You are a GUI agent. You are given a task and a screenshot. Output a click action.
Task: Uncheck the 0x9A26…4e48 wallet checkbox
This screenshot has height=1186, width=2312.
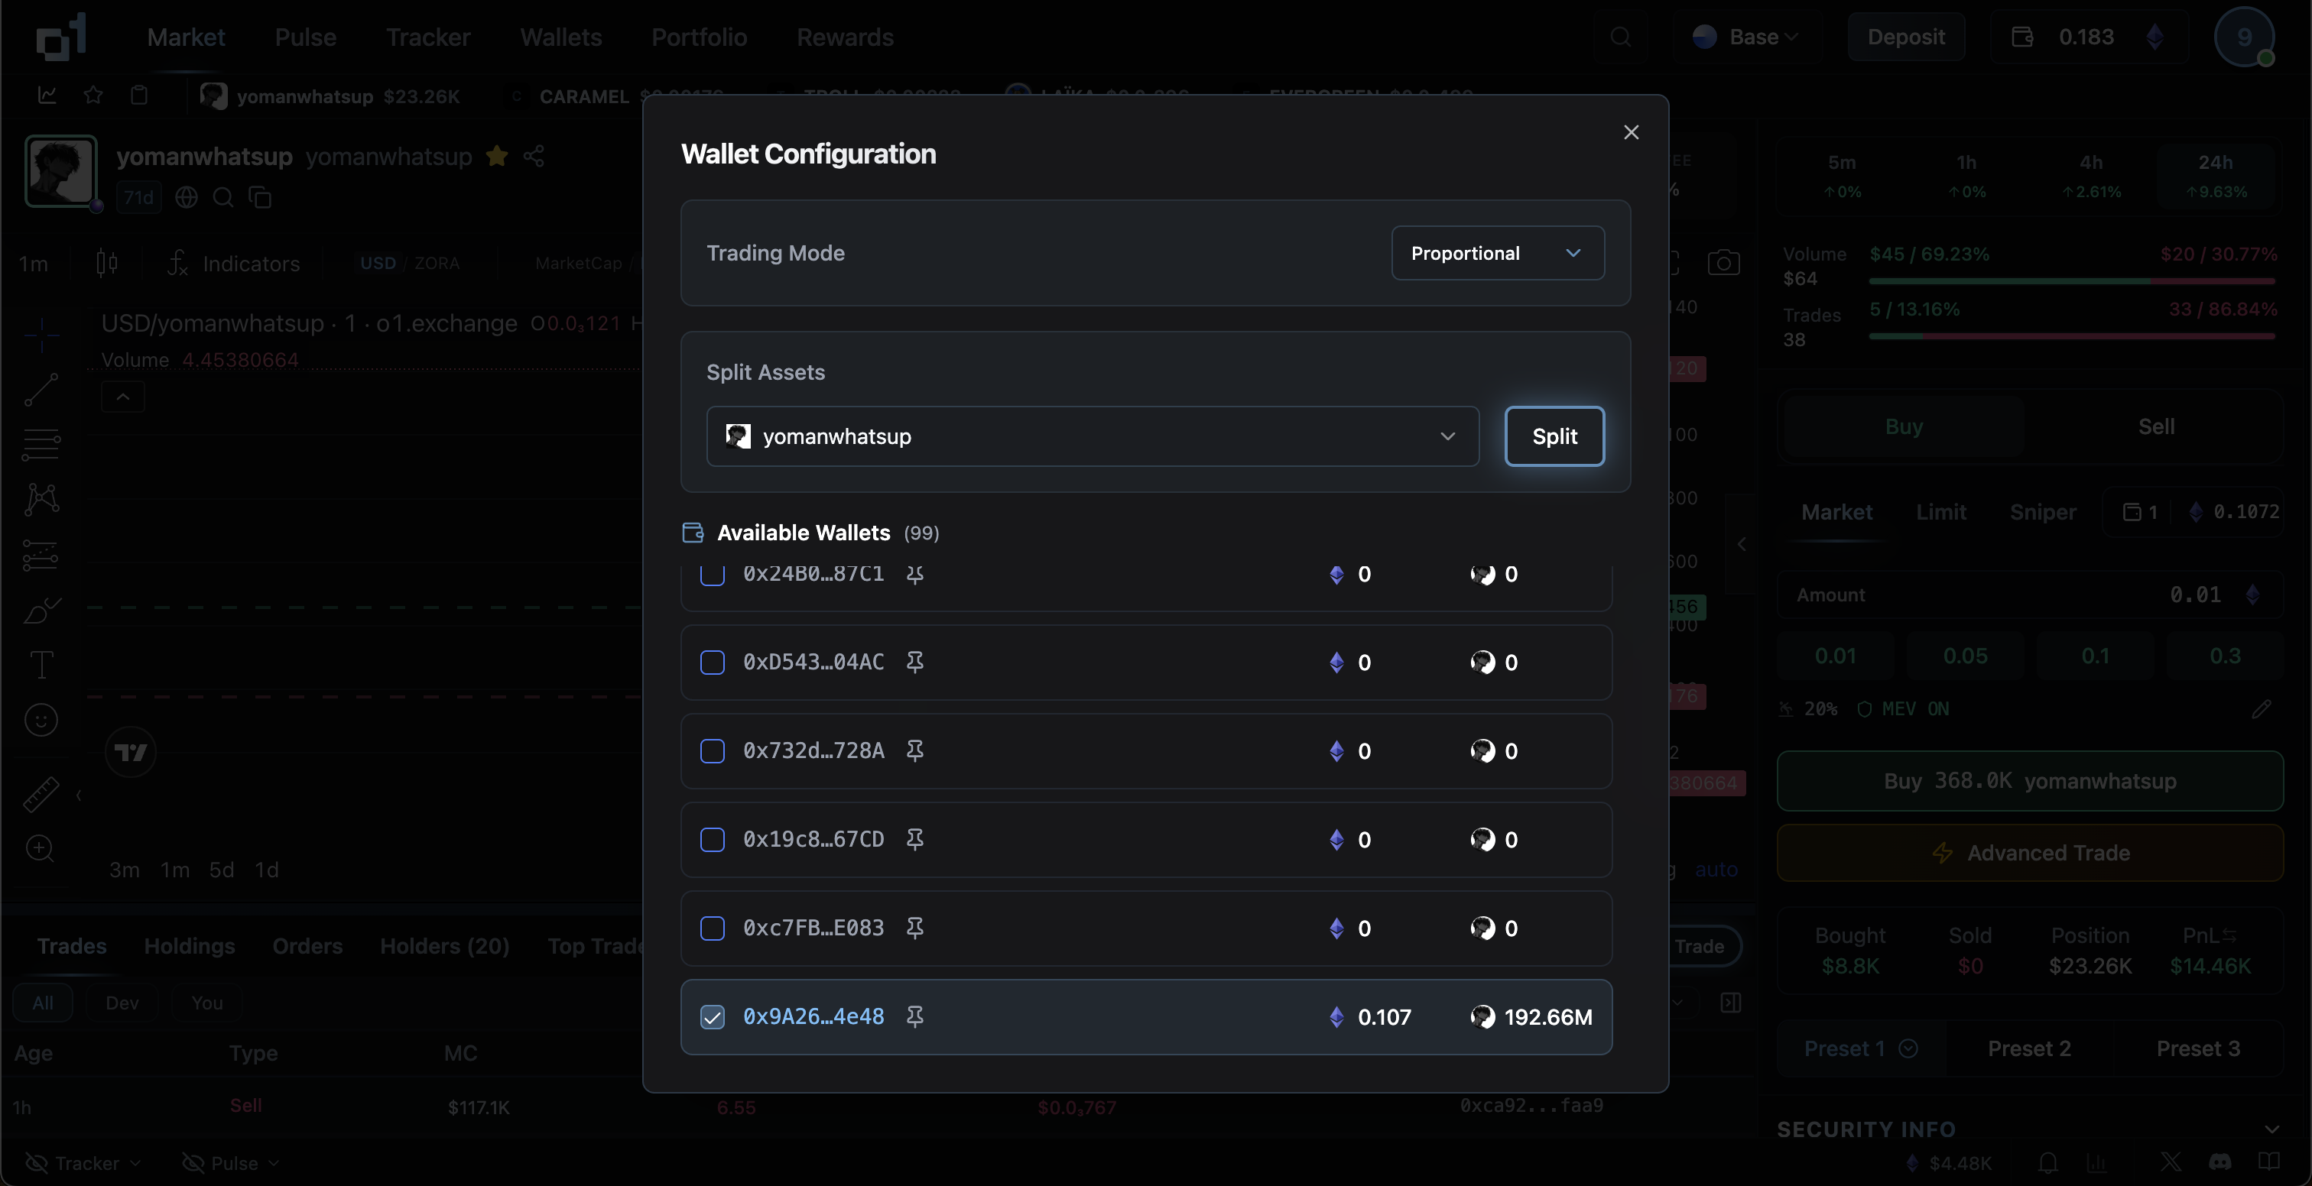coord(713,1016)
